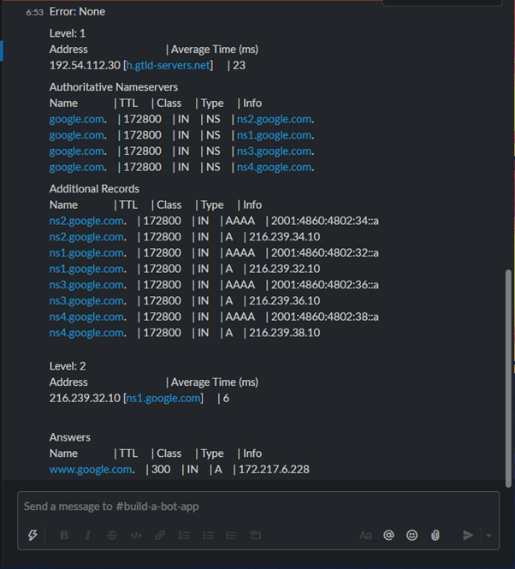515x569 pixels.
Task: Open ns4.google.com link in Authoritative Nameservers Info
Action: tap(274, 167)
